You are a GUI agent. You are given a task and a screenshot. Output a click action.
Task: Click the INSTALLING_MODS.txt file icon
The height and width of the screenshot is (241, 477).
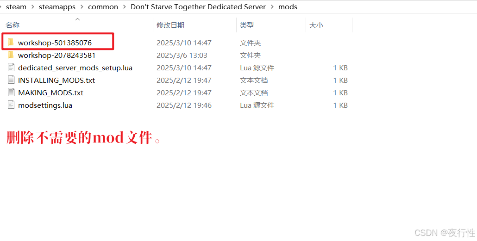(11, 80)
